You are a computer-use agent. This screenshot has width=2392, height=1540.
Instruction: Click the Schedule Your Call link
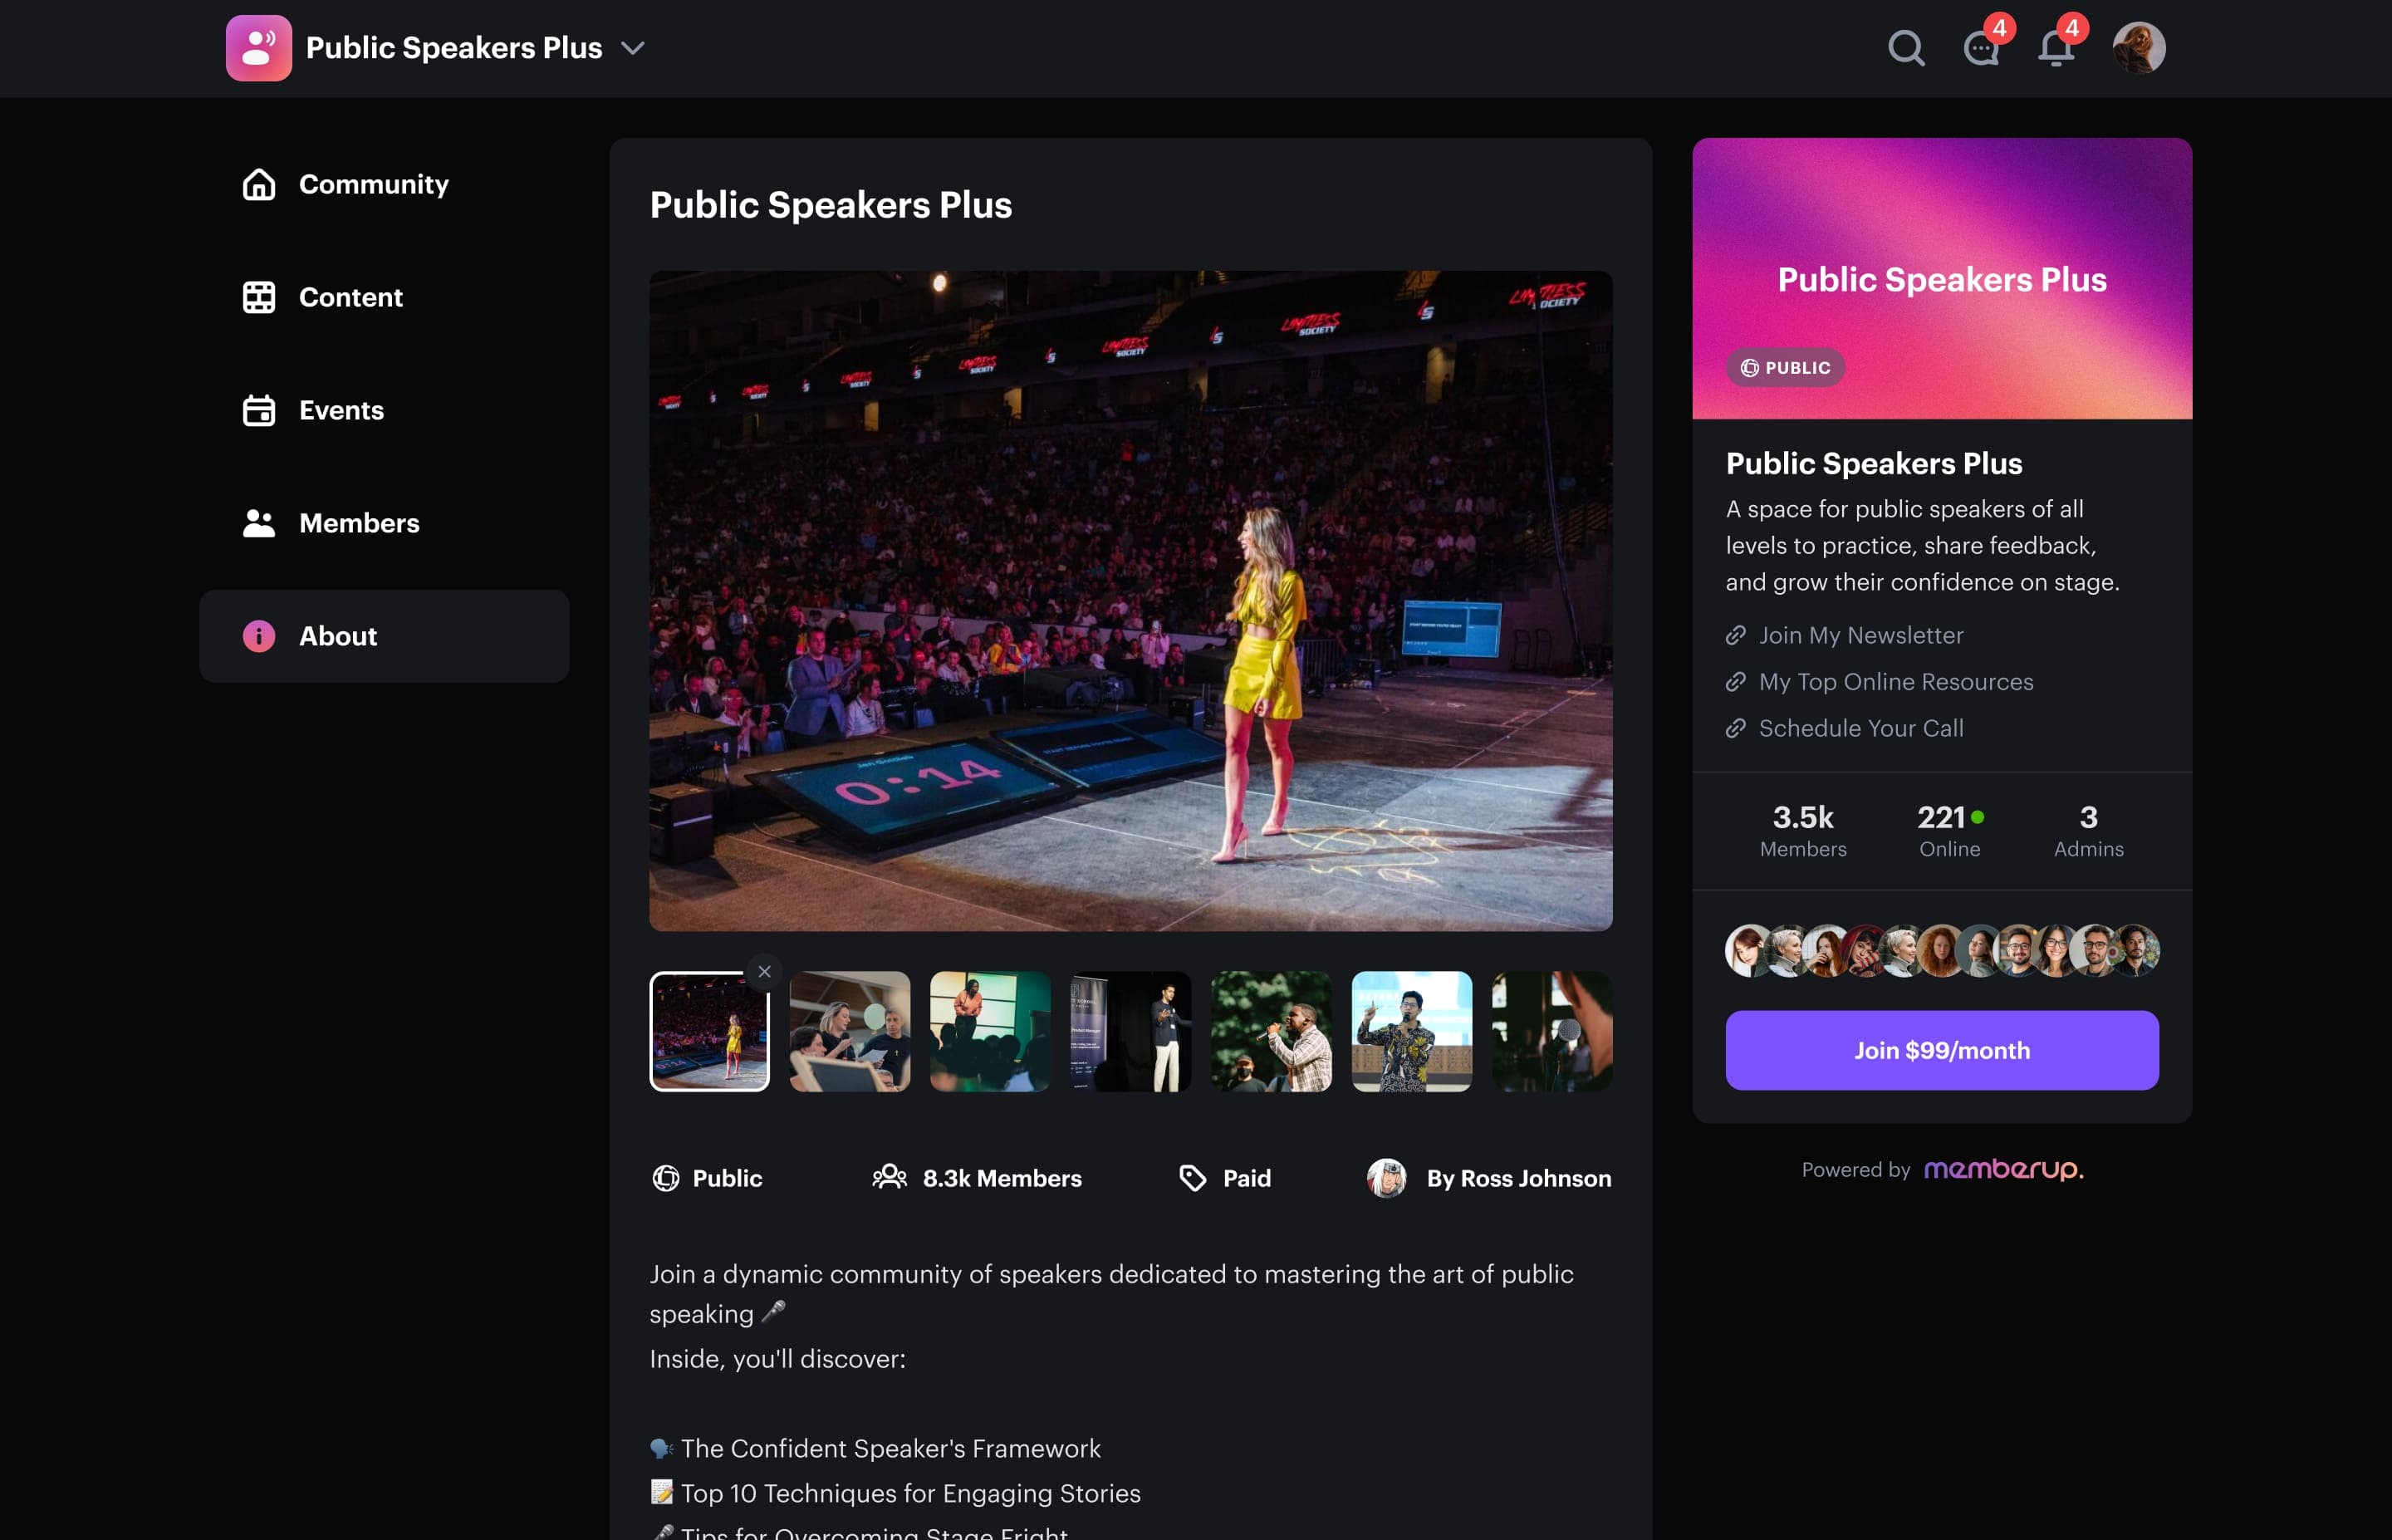[1860, 728]
